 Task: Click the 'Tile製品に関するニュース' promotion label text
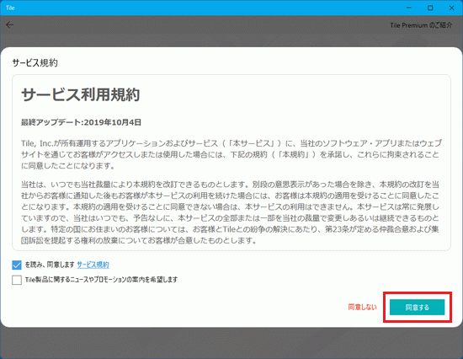101,280
